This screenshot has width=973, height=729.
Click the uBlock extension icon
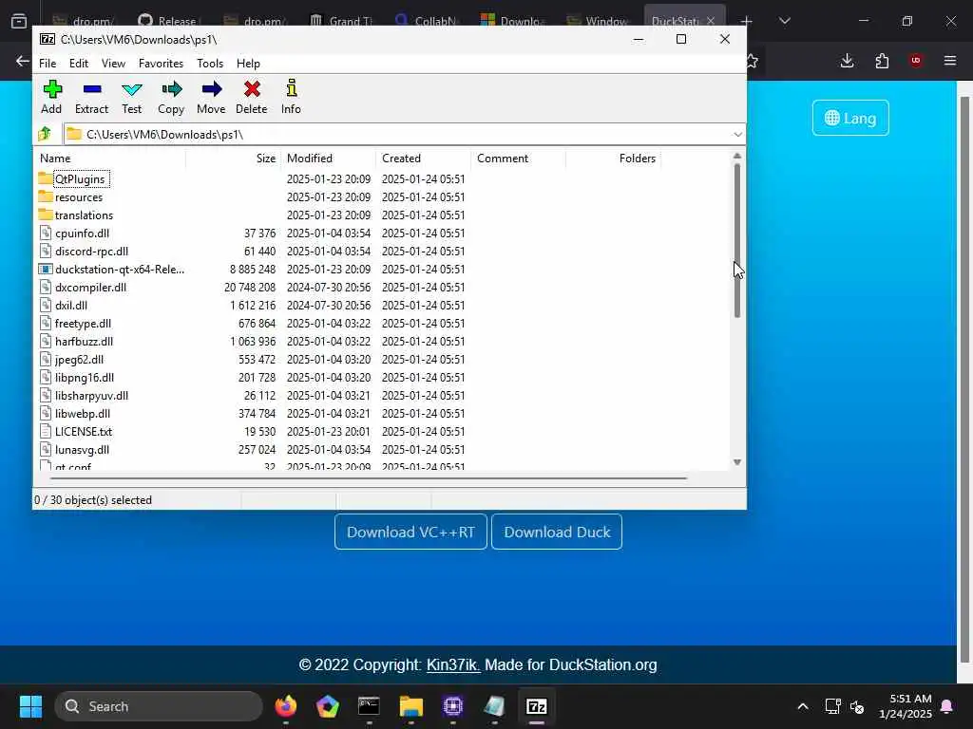coord(916,61)
